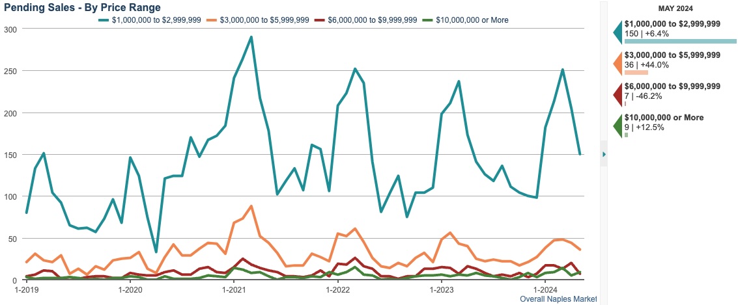This screenshot has height=305, width=738.
Task: Click the orange arrow marker for $3,000,000 to $5,999,999
Action: coord(618,64)
